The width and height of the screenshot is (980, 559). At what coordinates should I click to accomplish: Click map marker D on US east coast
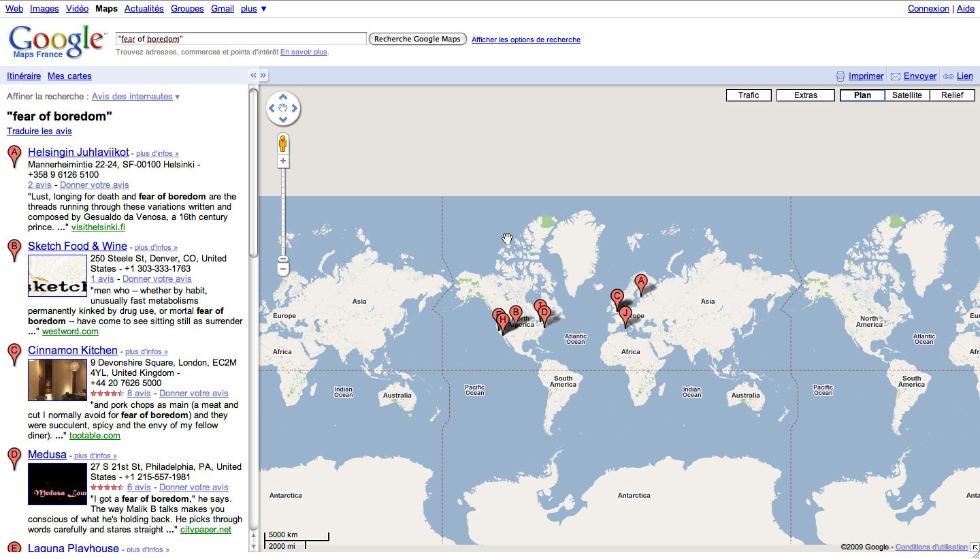point(544,315)
